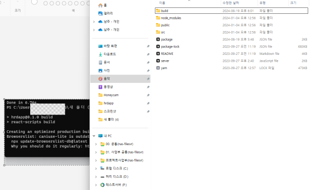Click the 색 group label in Paint ribbon
This screenshot has width=322, height=190.
(73, 10)
